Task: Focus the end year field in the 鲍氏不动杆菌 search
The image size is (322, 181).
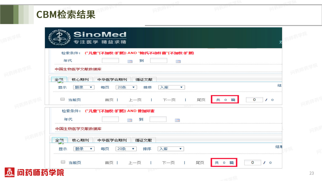Action: click(x=159, y=60)
